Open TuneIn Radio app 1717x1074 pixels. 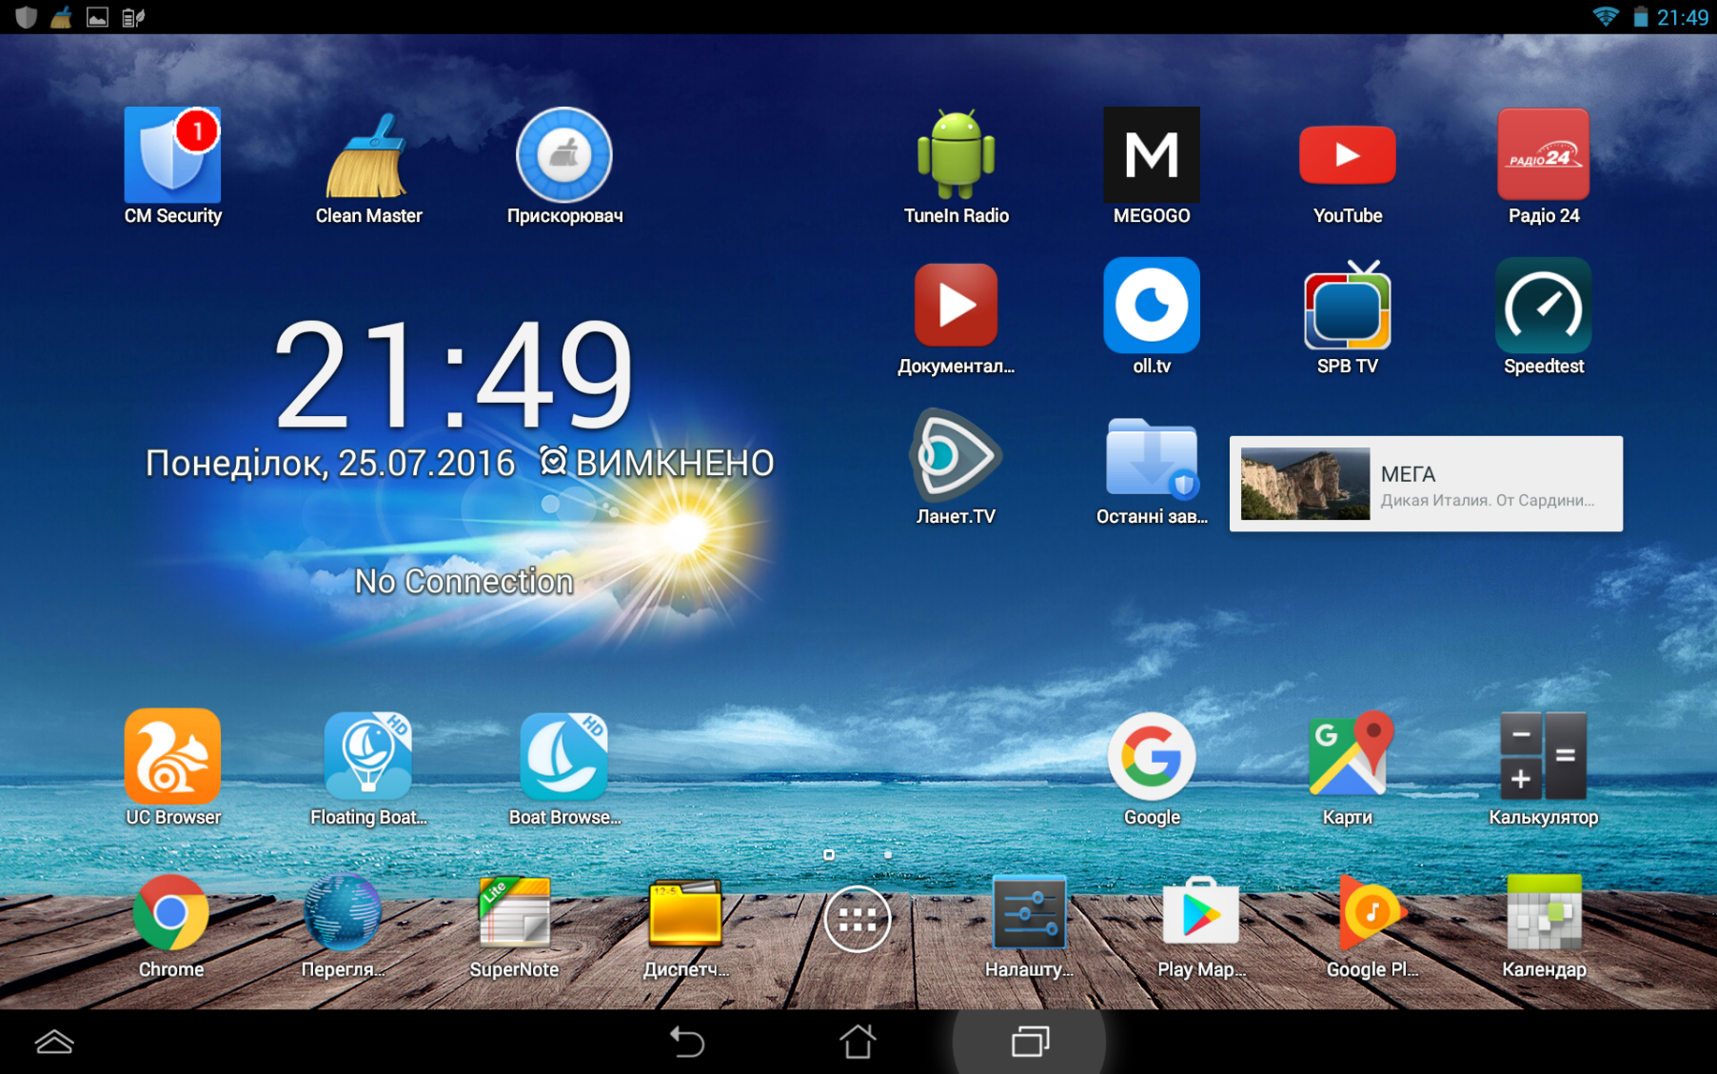(x=956, y=156)
